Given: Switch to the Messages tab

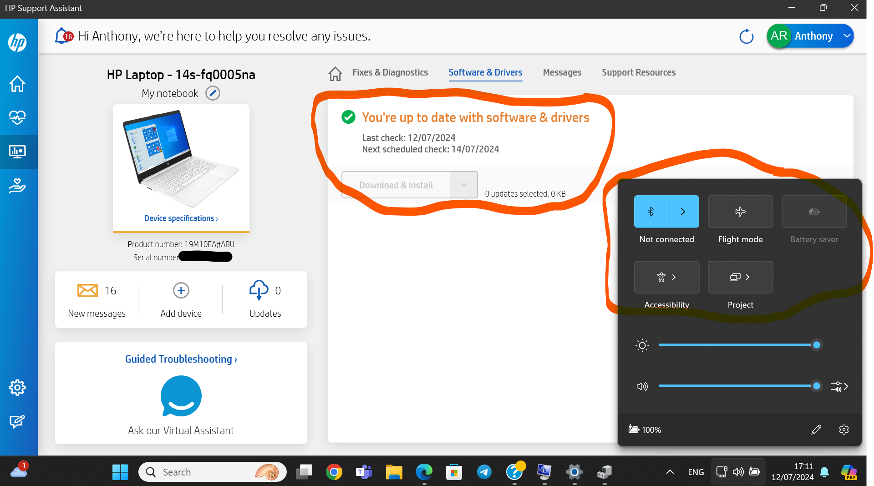Looking at the screenshot, I should 562,72.
